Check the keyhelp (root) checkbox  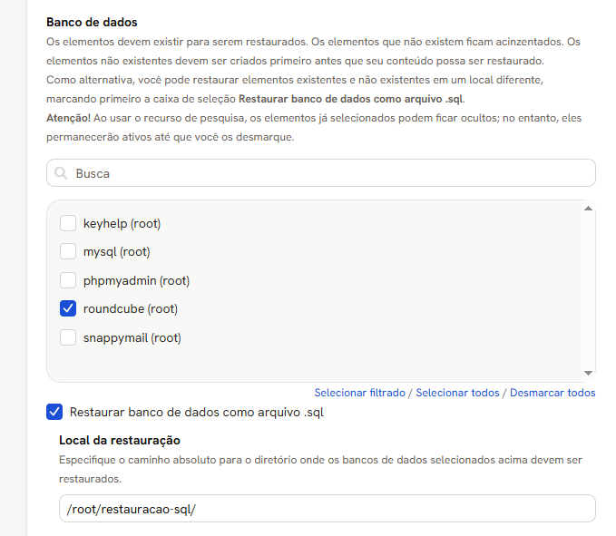(68, 223)
